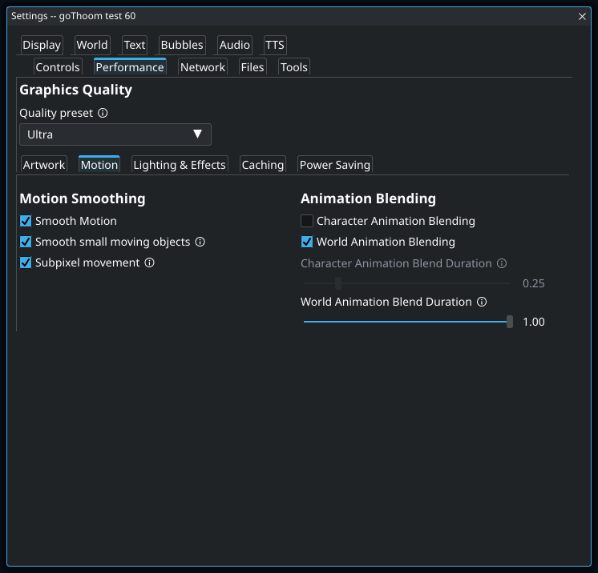Image resolution: width=598 pixels, height=573 pixels.
Task: Open the Artwork sub-tab
Action: pos(44,165)
